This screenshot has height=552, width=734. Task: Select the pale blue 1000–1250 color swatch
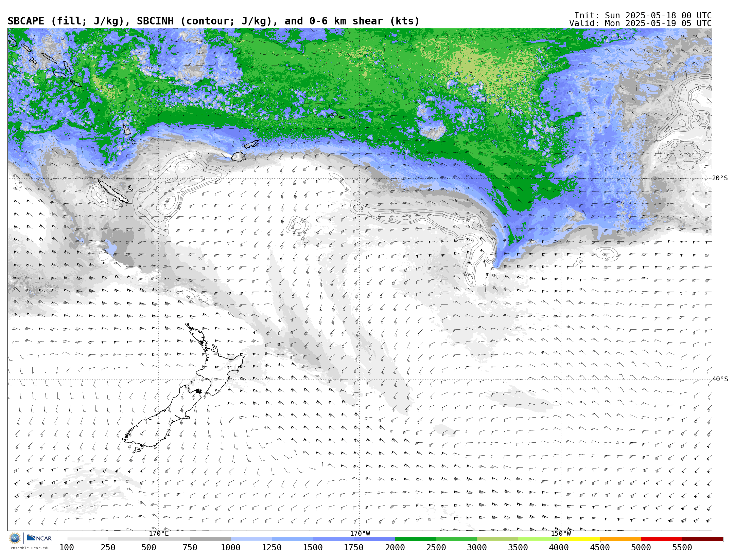(251, 539)
